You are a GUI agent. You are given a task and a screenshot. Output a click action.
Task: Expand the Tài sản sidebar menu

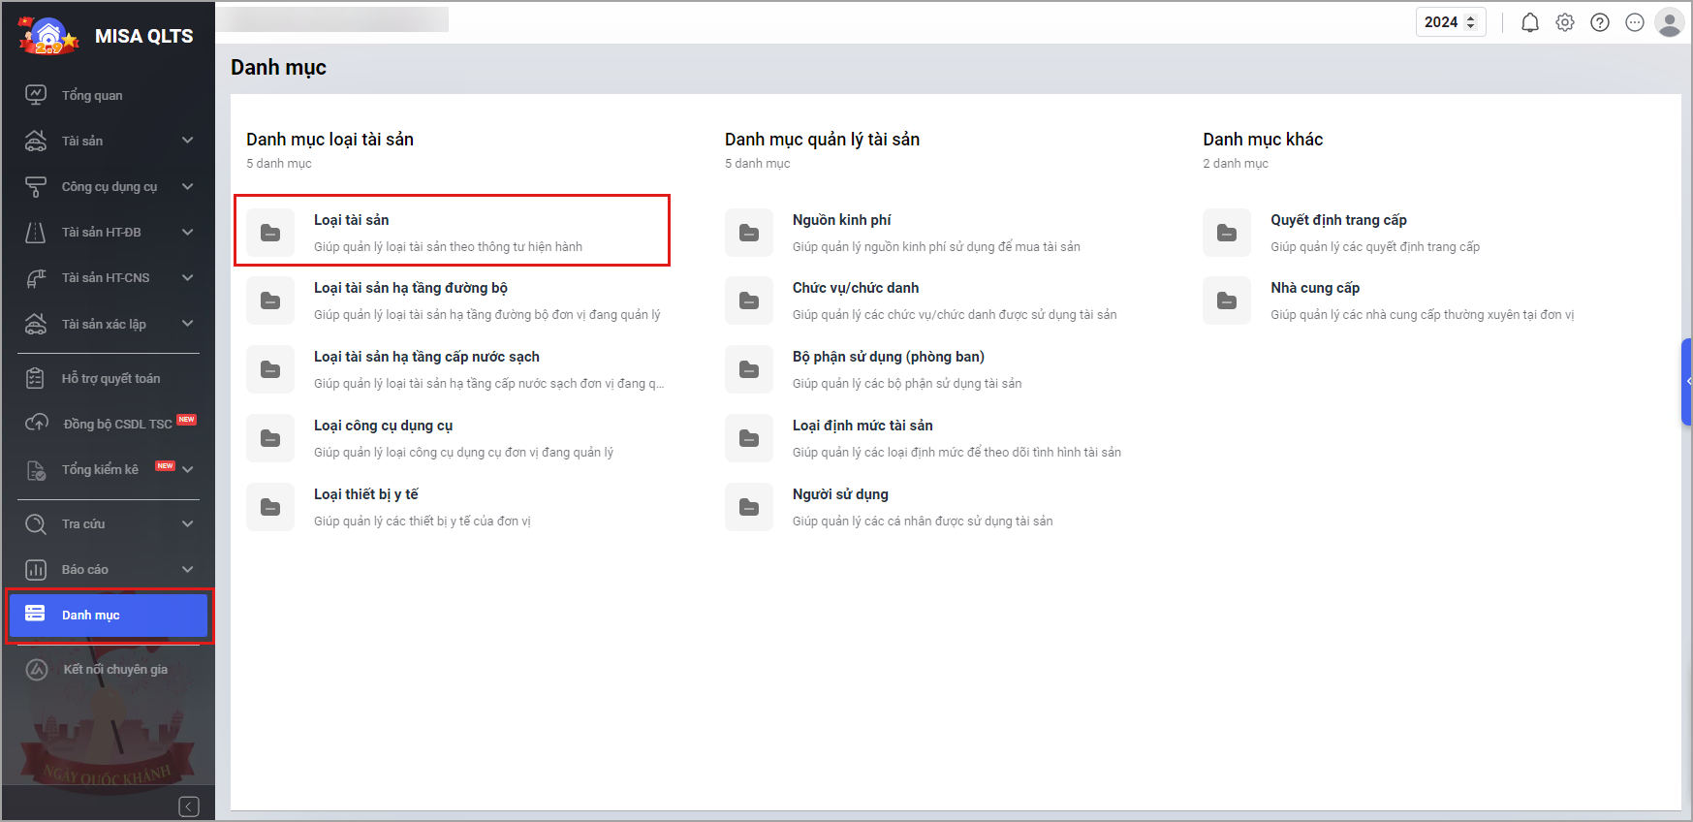coord(188,141)
